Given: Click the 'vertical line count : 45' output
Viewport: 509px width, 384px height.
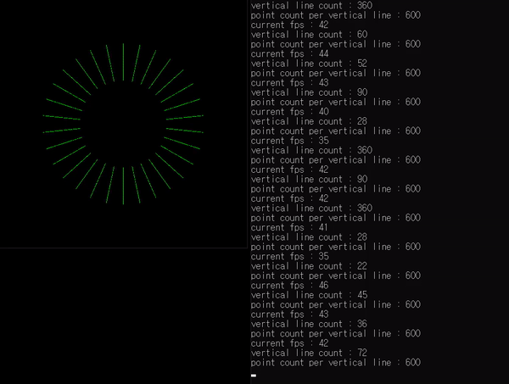Looking at the screenshot, I should pos(309,295).
